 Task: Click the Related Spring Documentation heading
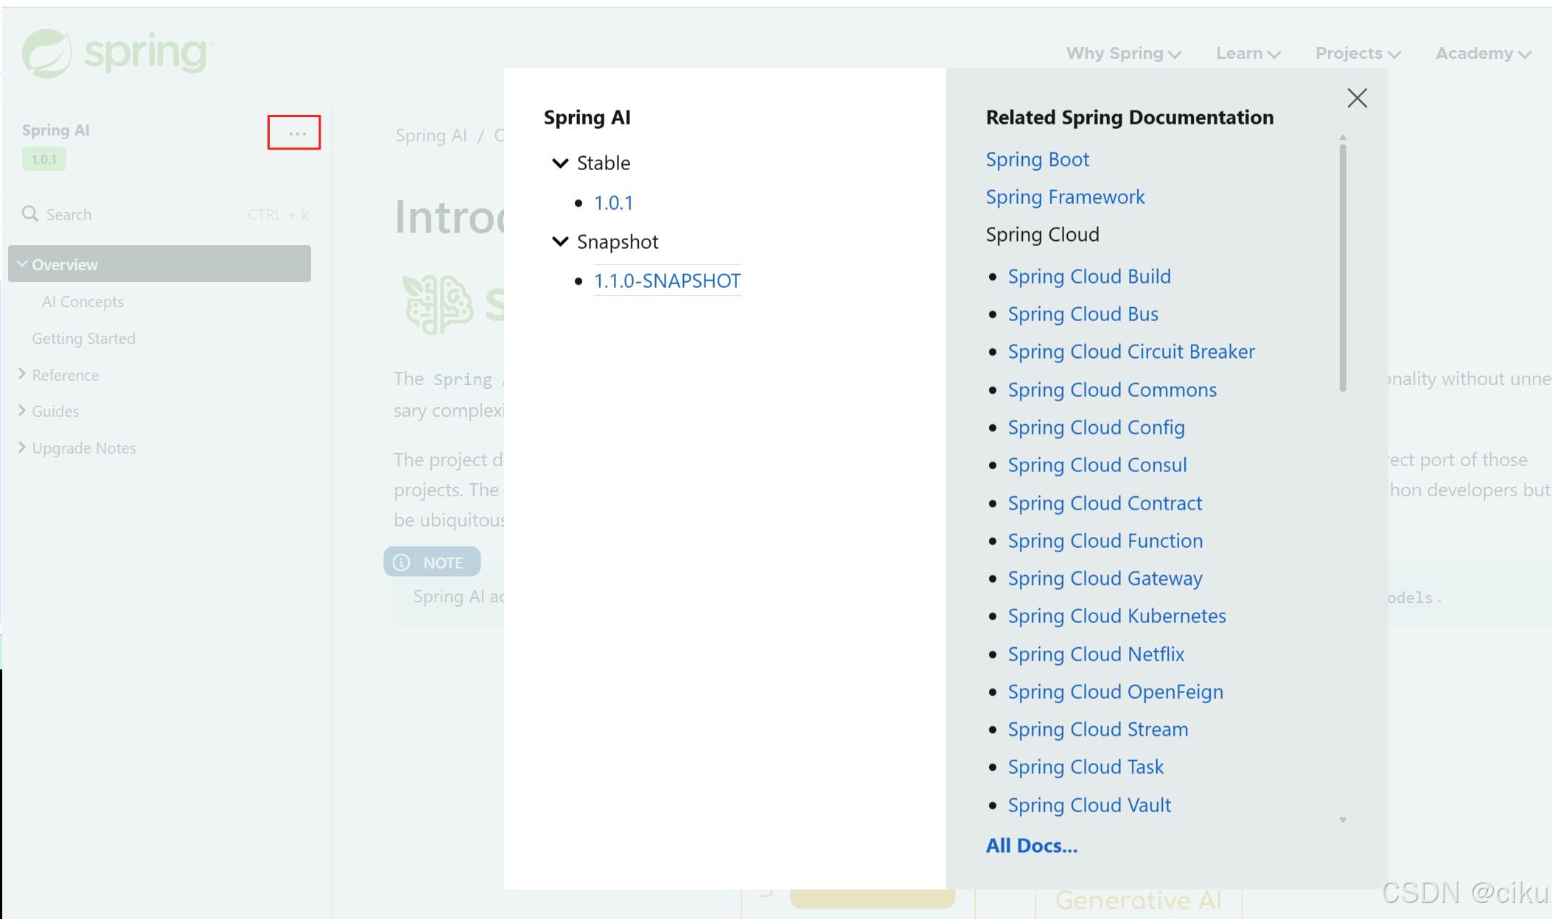[1130, 117]
